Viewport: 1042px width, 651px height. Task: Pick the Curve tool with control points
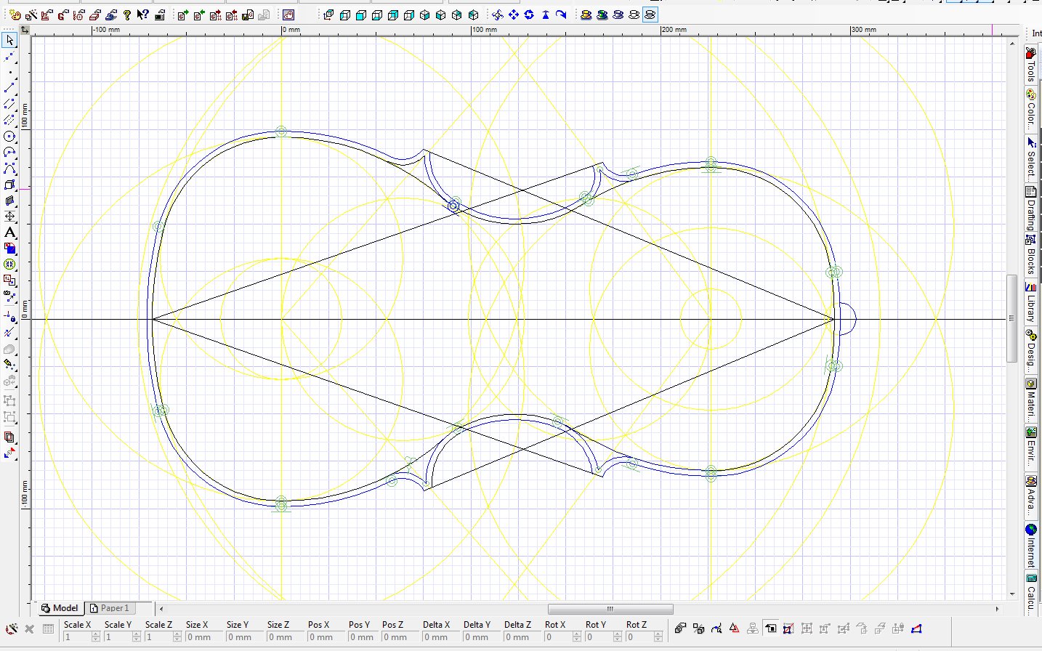coord(9,169)
